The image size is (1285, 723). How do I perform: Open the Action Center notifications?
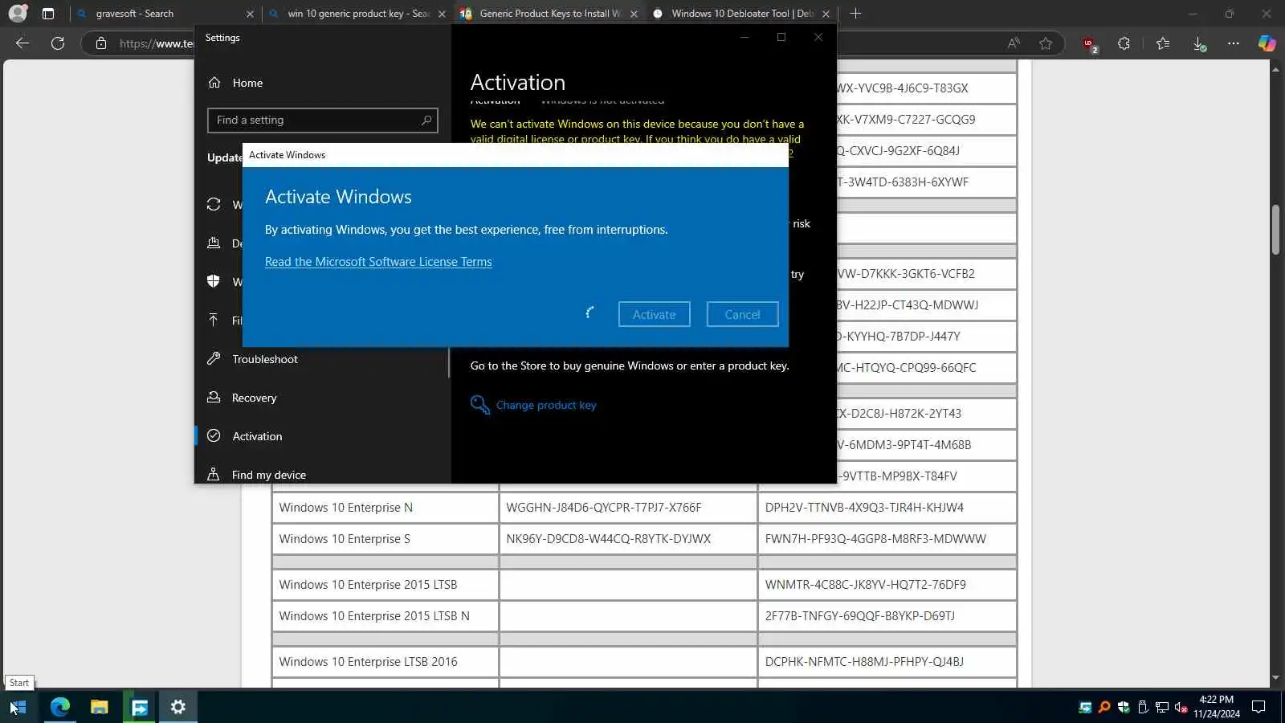(1259, 707)
